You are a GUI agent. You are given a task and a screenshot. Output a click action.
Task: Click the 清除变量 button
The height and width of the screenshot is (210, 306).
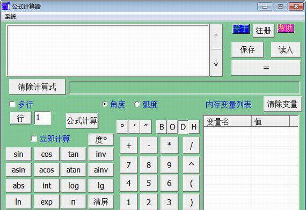tap(282, 104)
